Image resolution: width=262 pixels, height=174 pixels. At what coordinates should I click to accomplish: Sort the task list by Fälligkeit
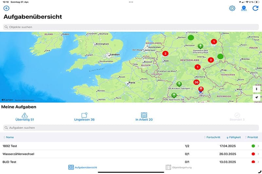point(233,137)
